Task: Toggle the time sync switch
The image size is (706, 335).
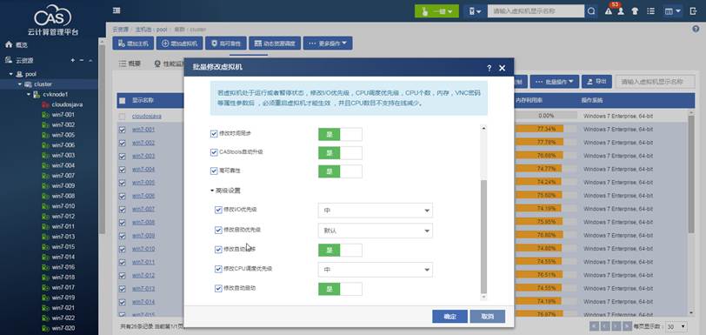Action: click(x=340, y=134)
